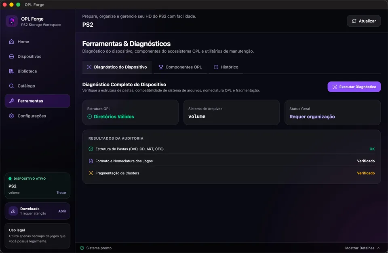Image resolution: width=388 pixels, height=253 pixels.
Task: Click the trophy icon on Componentes OPL tab
Action: pyautogui.click(x=161, y=67)
